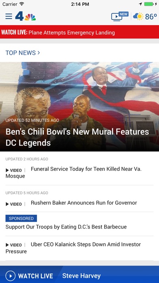Read Uber CEO Kalanick Steps Down article
The image size is (159, 283).
pos(73,248)
